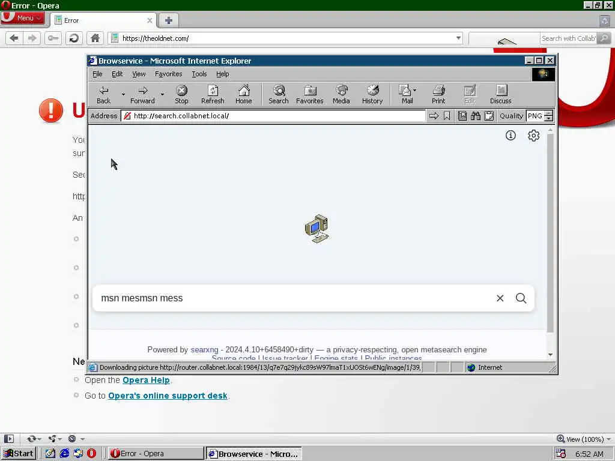Image resolution: width=615 pixels, height=461 pixels.
Task: Open the Opera Help link
Action: coord(146,380)
